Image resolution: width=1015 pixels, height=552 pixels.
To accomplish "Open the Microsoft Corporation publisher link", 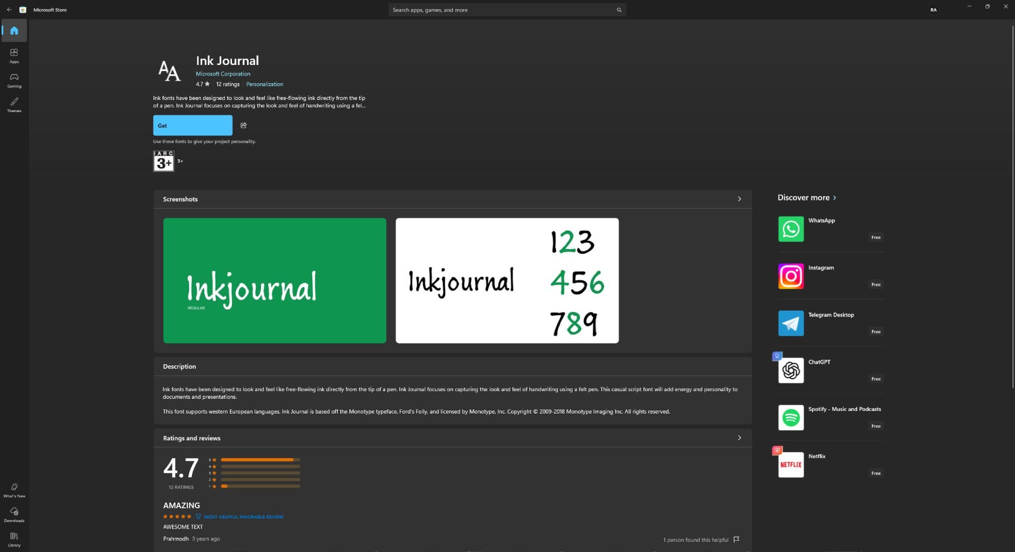I will click(223, 74).
